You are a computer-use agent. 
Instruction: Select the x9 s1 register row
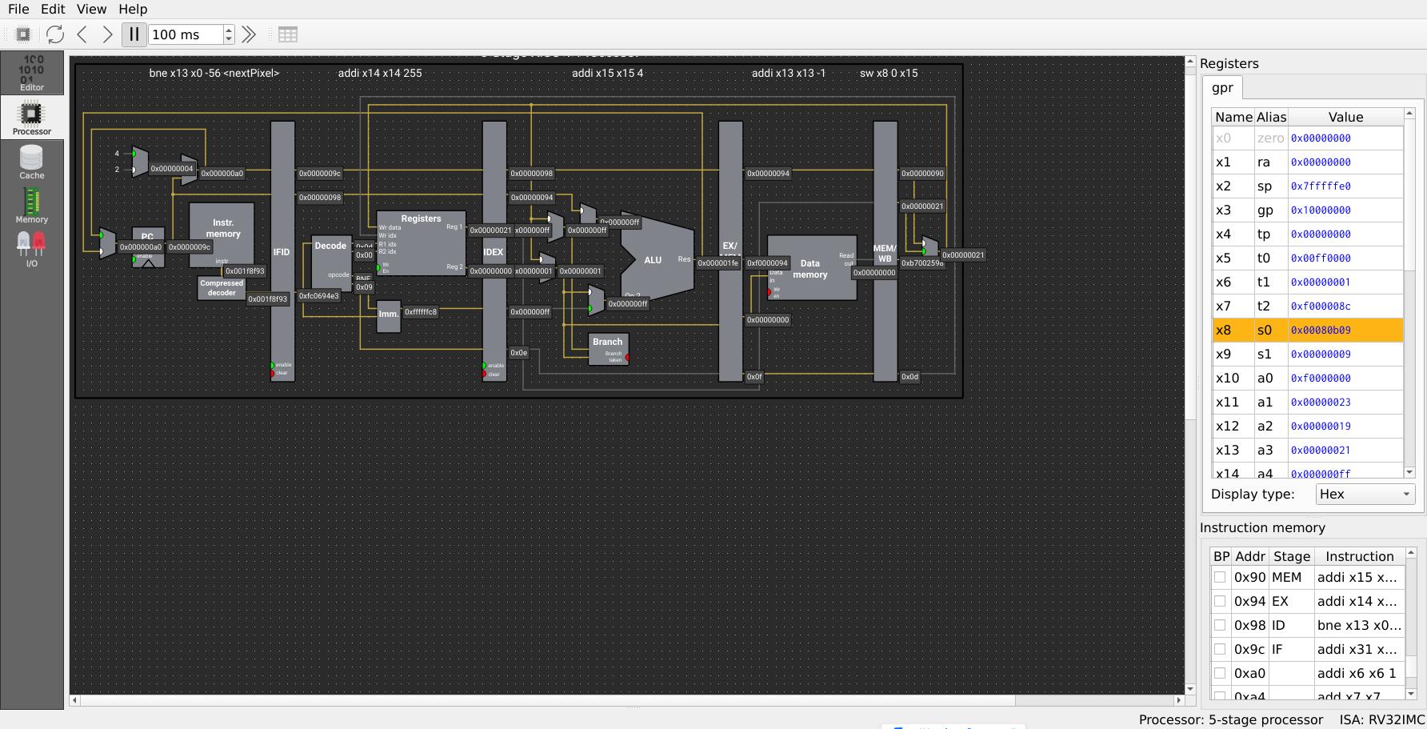pyautogui.click(x=1308, y=354)
